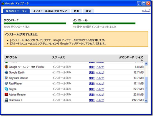Click the 212.7 MB size value
The height and width of the screenshot is (116, 153).
coord(138,100)
